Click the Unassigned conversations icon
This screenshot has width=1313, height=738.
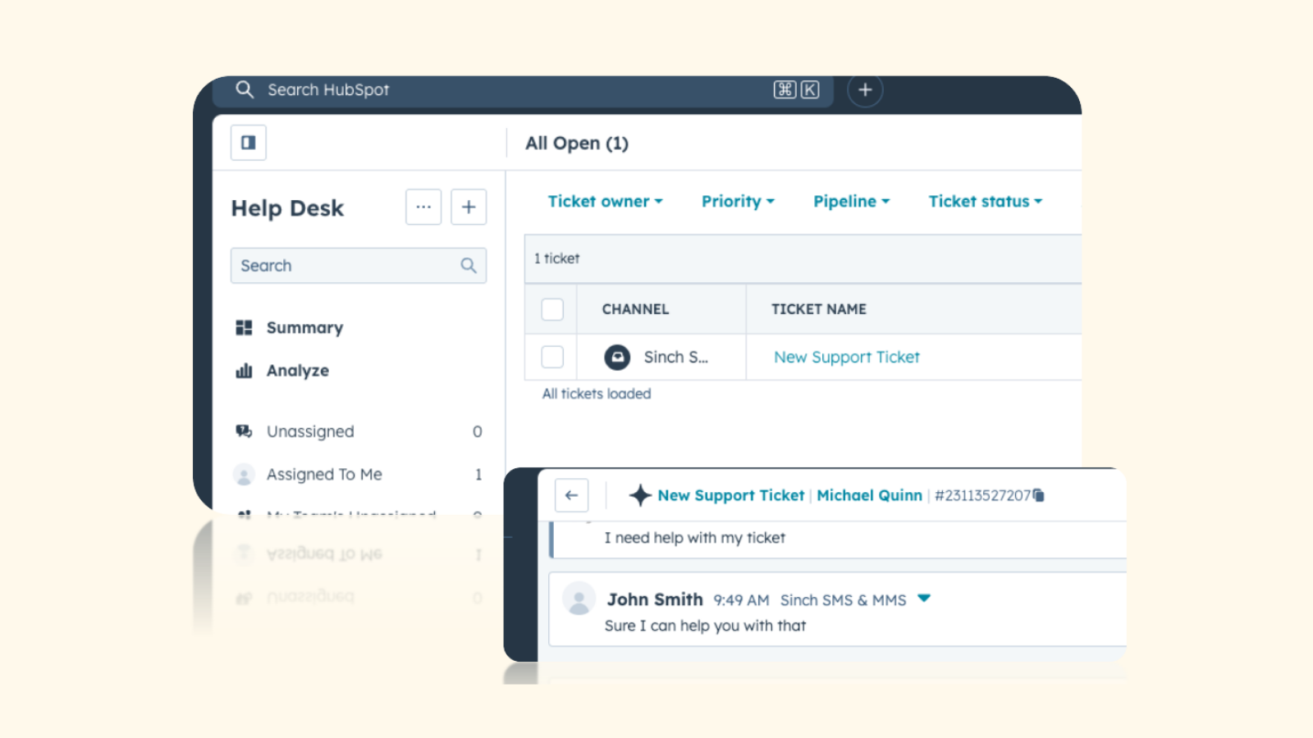[x=243, y=431]
